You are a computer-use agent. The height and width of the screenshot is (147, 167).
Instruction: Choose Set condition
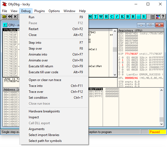[x=54, y=98]
